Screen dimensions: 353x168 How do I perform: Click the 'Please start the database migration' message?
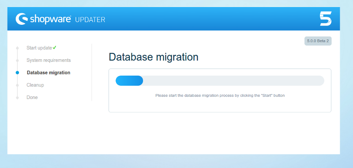[220, 95]
